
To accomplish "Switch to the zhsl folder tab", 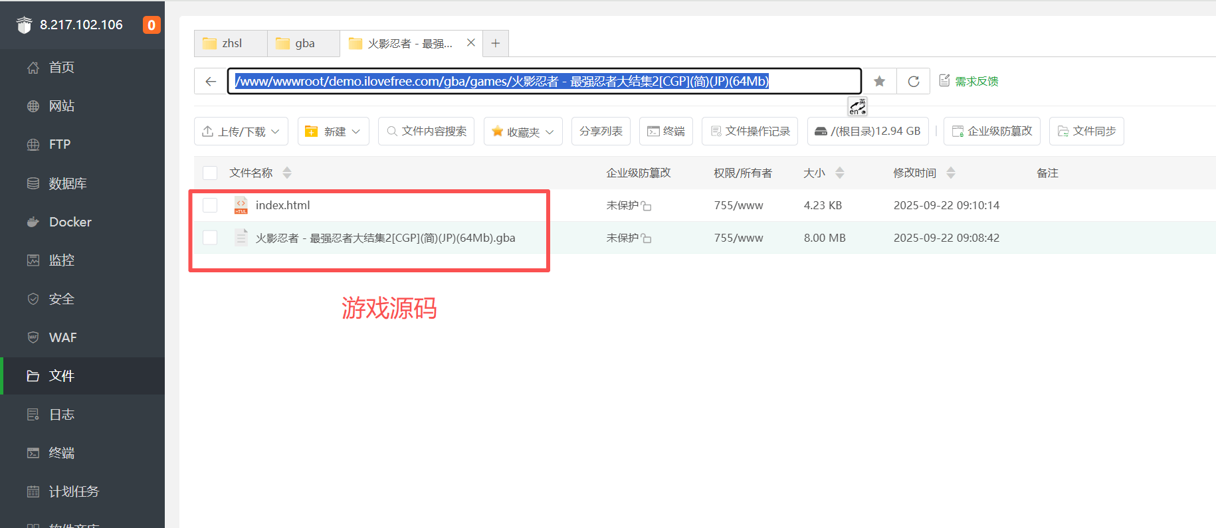I will pos(231,43).
